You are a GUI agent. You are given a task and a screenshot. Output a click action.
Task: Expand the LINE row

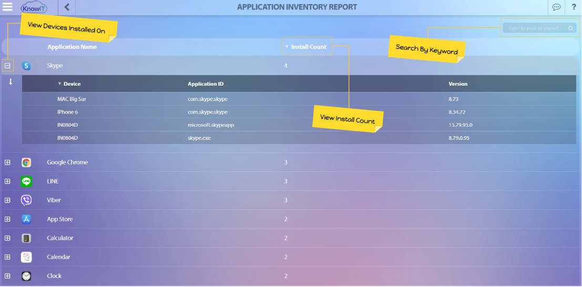7,181
